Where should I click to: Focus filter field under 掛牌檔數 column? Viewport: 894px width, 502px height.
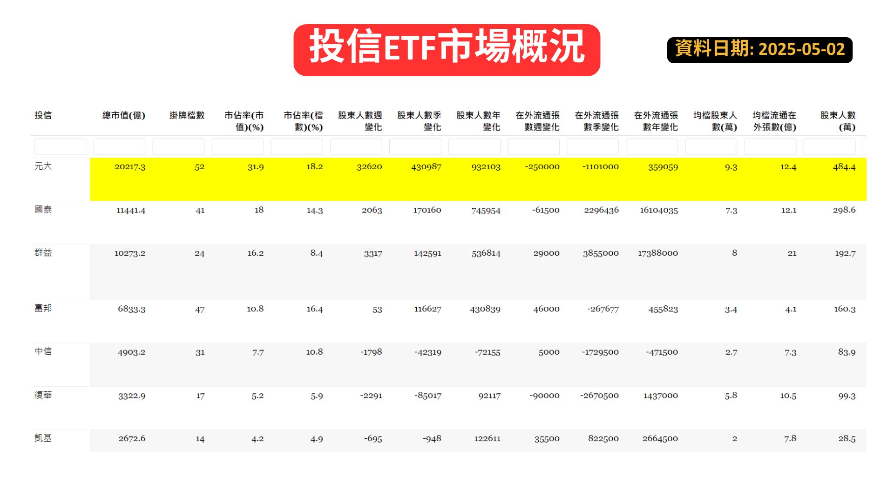178,147
